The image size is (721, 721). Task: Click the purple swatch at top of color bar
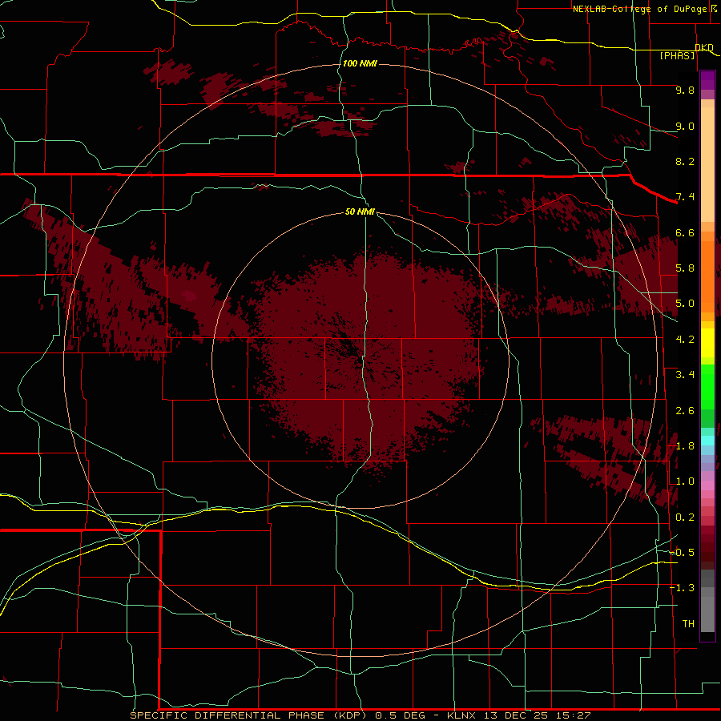coord(707,80)
